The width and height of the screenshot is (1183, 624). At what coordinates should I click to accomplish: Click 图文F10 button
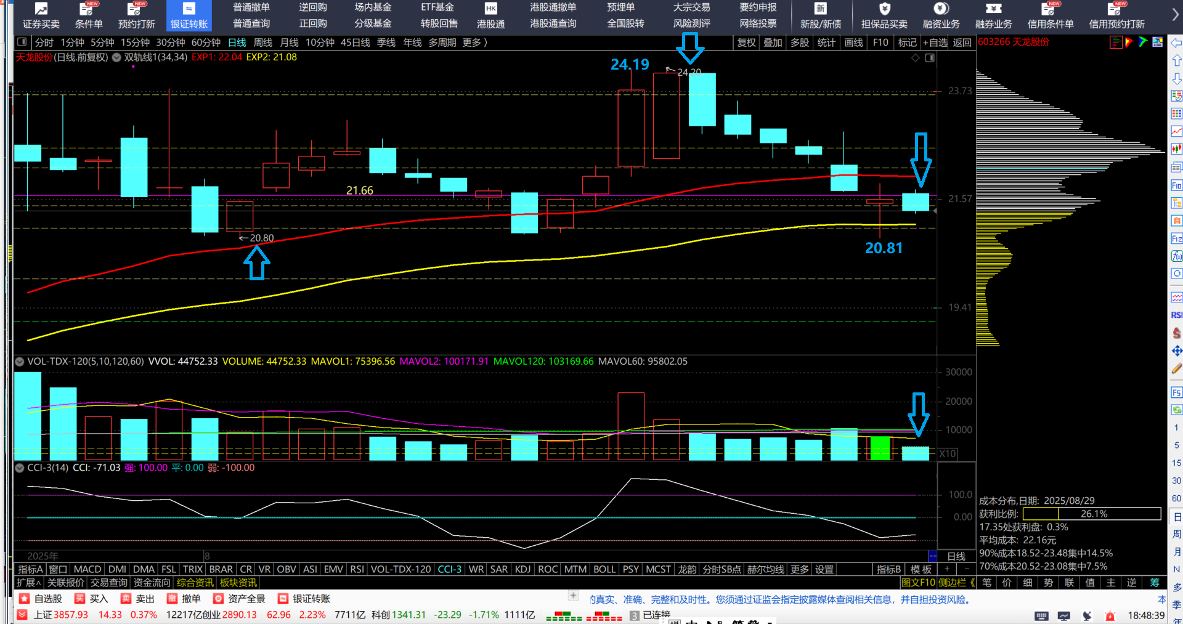pos(917,582)
